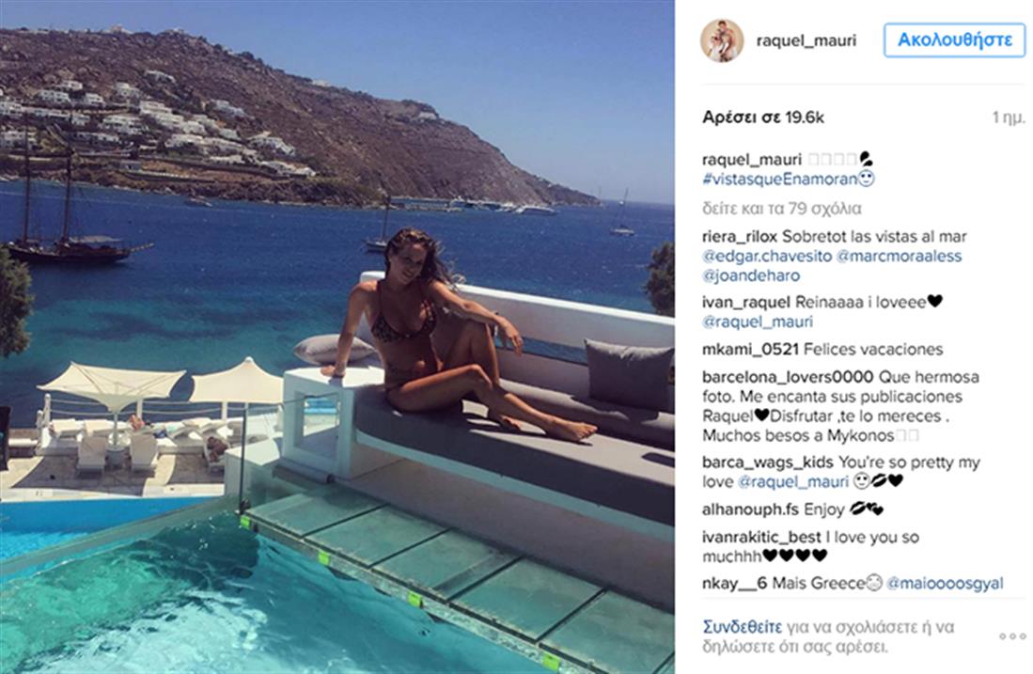Open barca_wags_kids commenter profile
1033x674 pixels.
tap(768, 462)
